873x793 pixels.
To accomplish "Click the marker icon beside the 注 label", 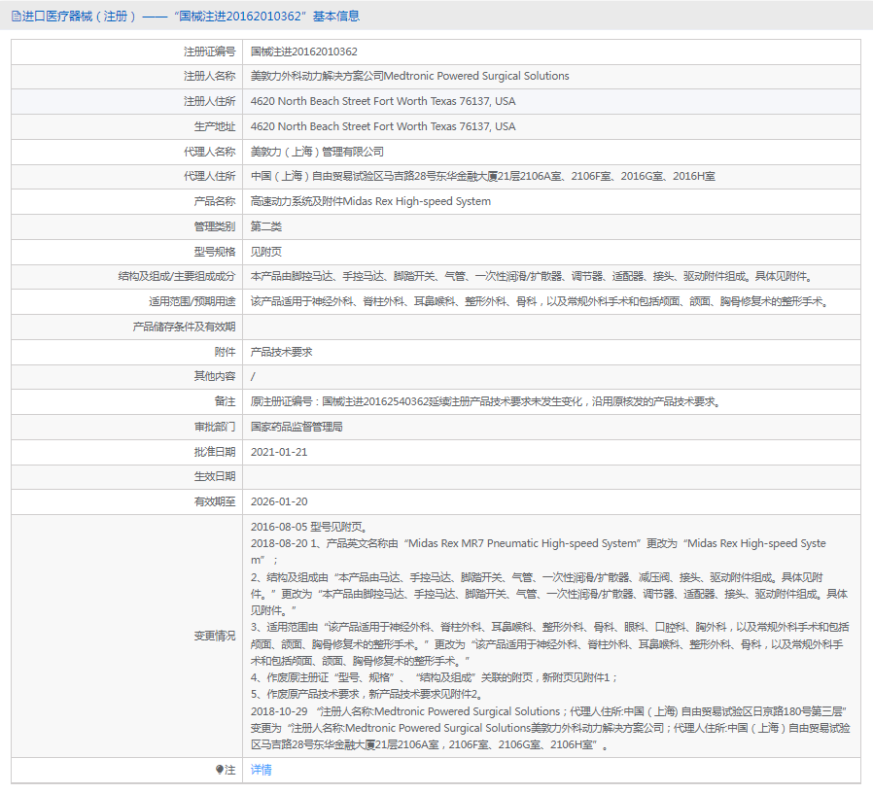I will pos(220,770).
